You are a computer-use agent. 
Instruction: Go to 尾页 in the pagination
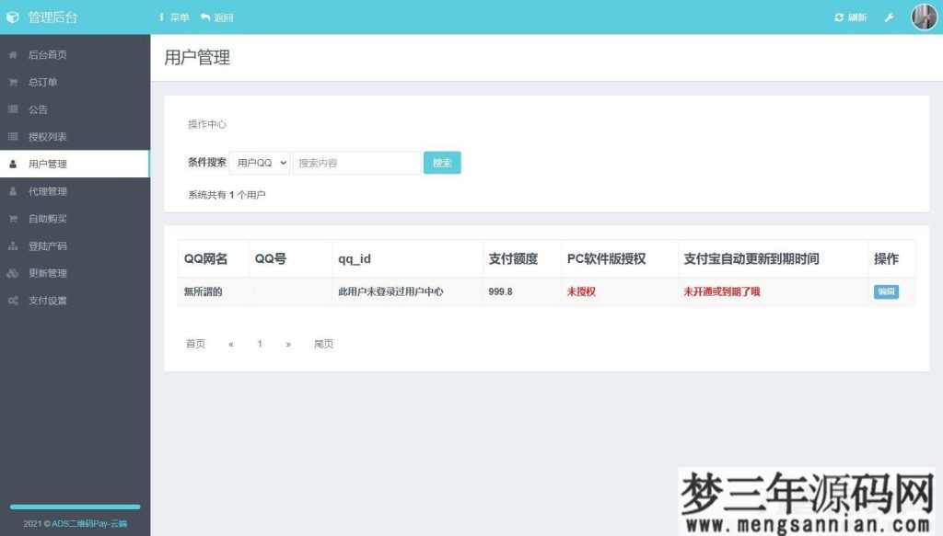323,344
